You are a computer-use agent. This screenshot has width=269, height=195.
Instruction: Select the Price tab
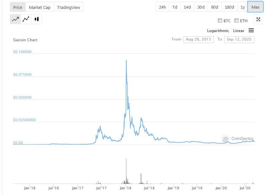coord(18,7)
